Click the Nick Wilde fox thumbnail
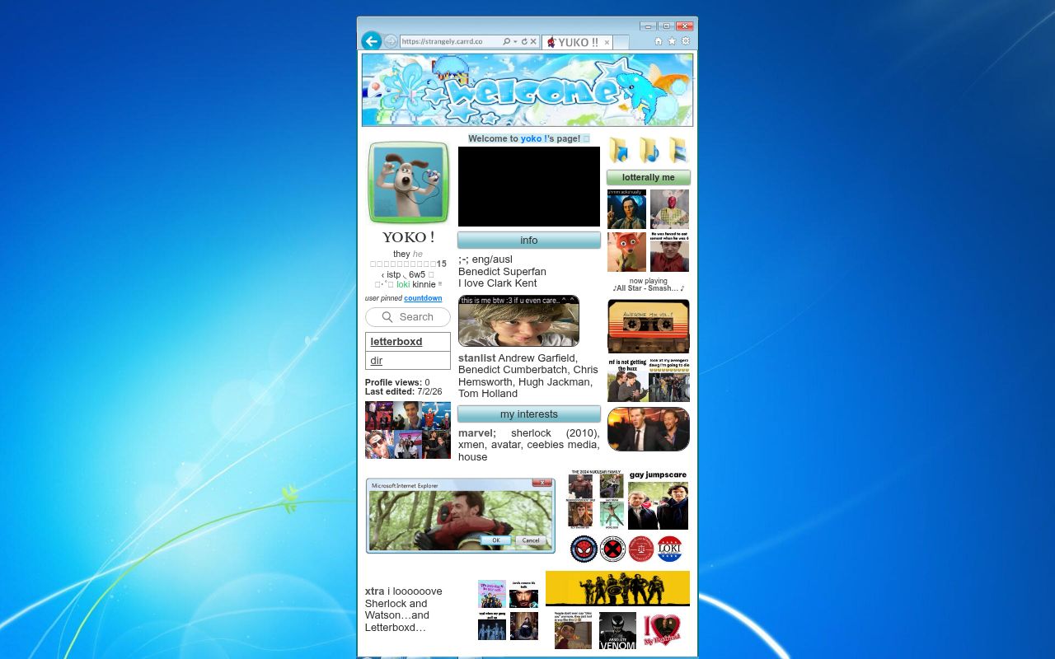Image resolution: width=1055 pixels, height=659 pixels. (x=627, y=252)
